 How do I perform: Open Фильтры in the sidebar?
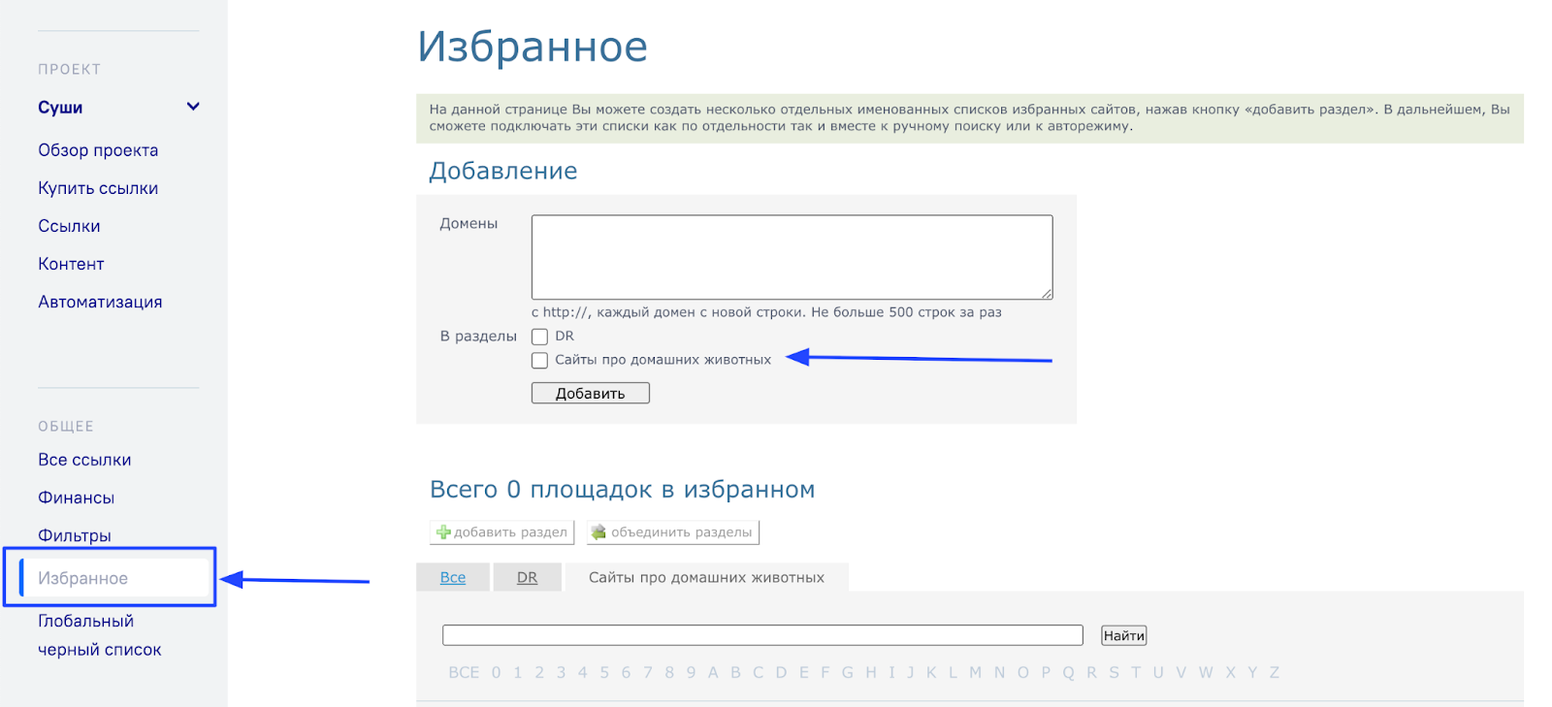tap(75, 535)
